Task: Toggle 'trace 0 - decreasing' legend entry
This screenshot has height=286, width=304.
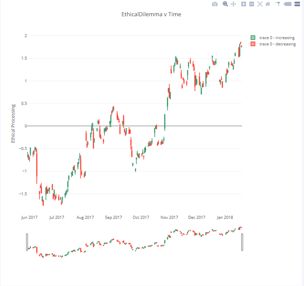Action: pyautogui.click(x=273, y=44)
